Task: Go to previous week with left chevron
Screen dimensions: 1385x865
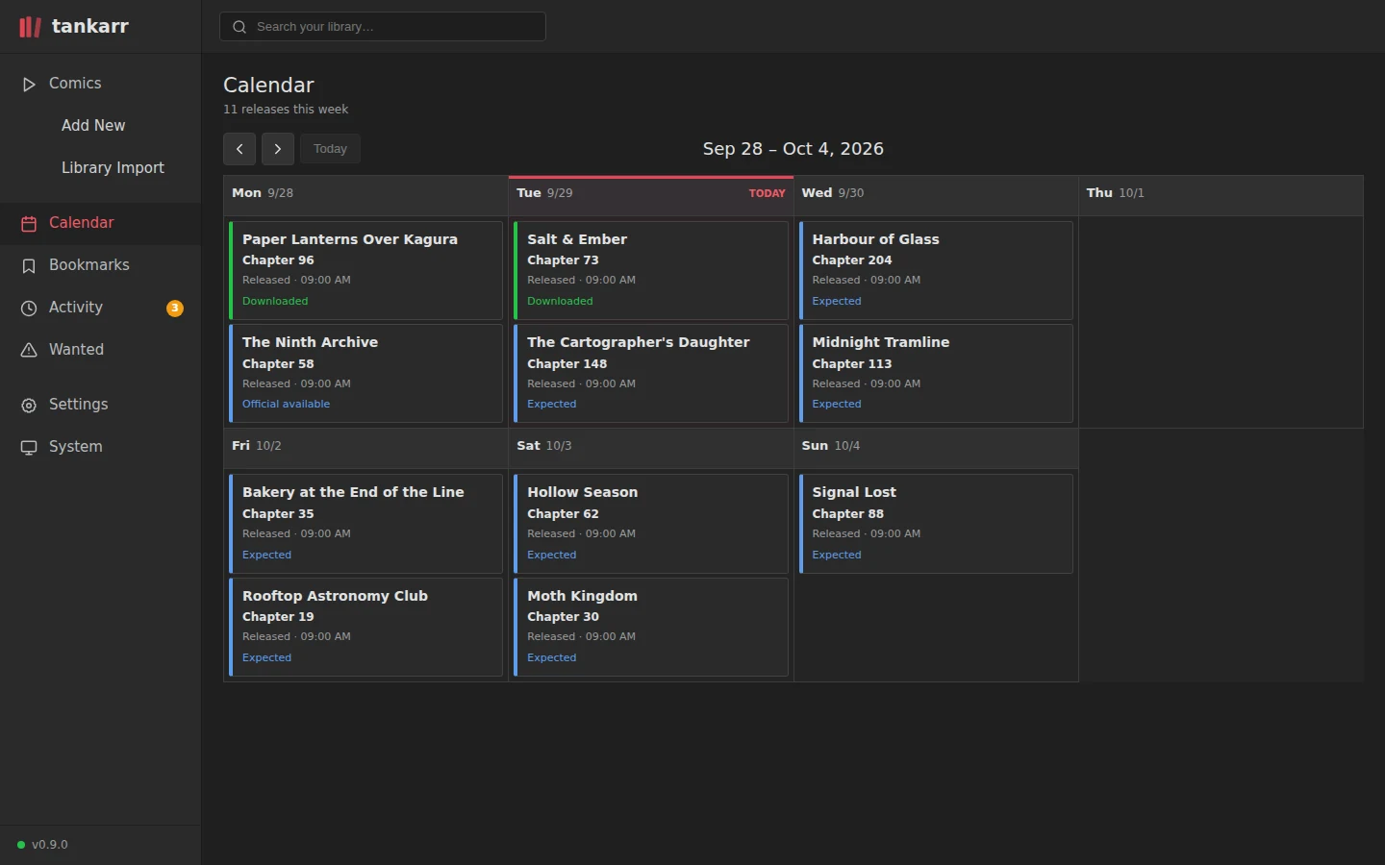Action: pos(239,149)
